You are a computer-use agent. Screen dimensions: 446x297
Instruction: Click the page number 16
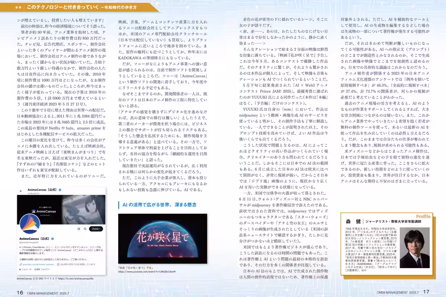coord(20,292)
